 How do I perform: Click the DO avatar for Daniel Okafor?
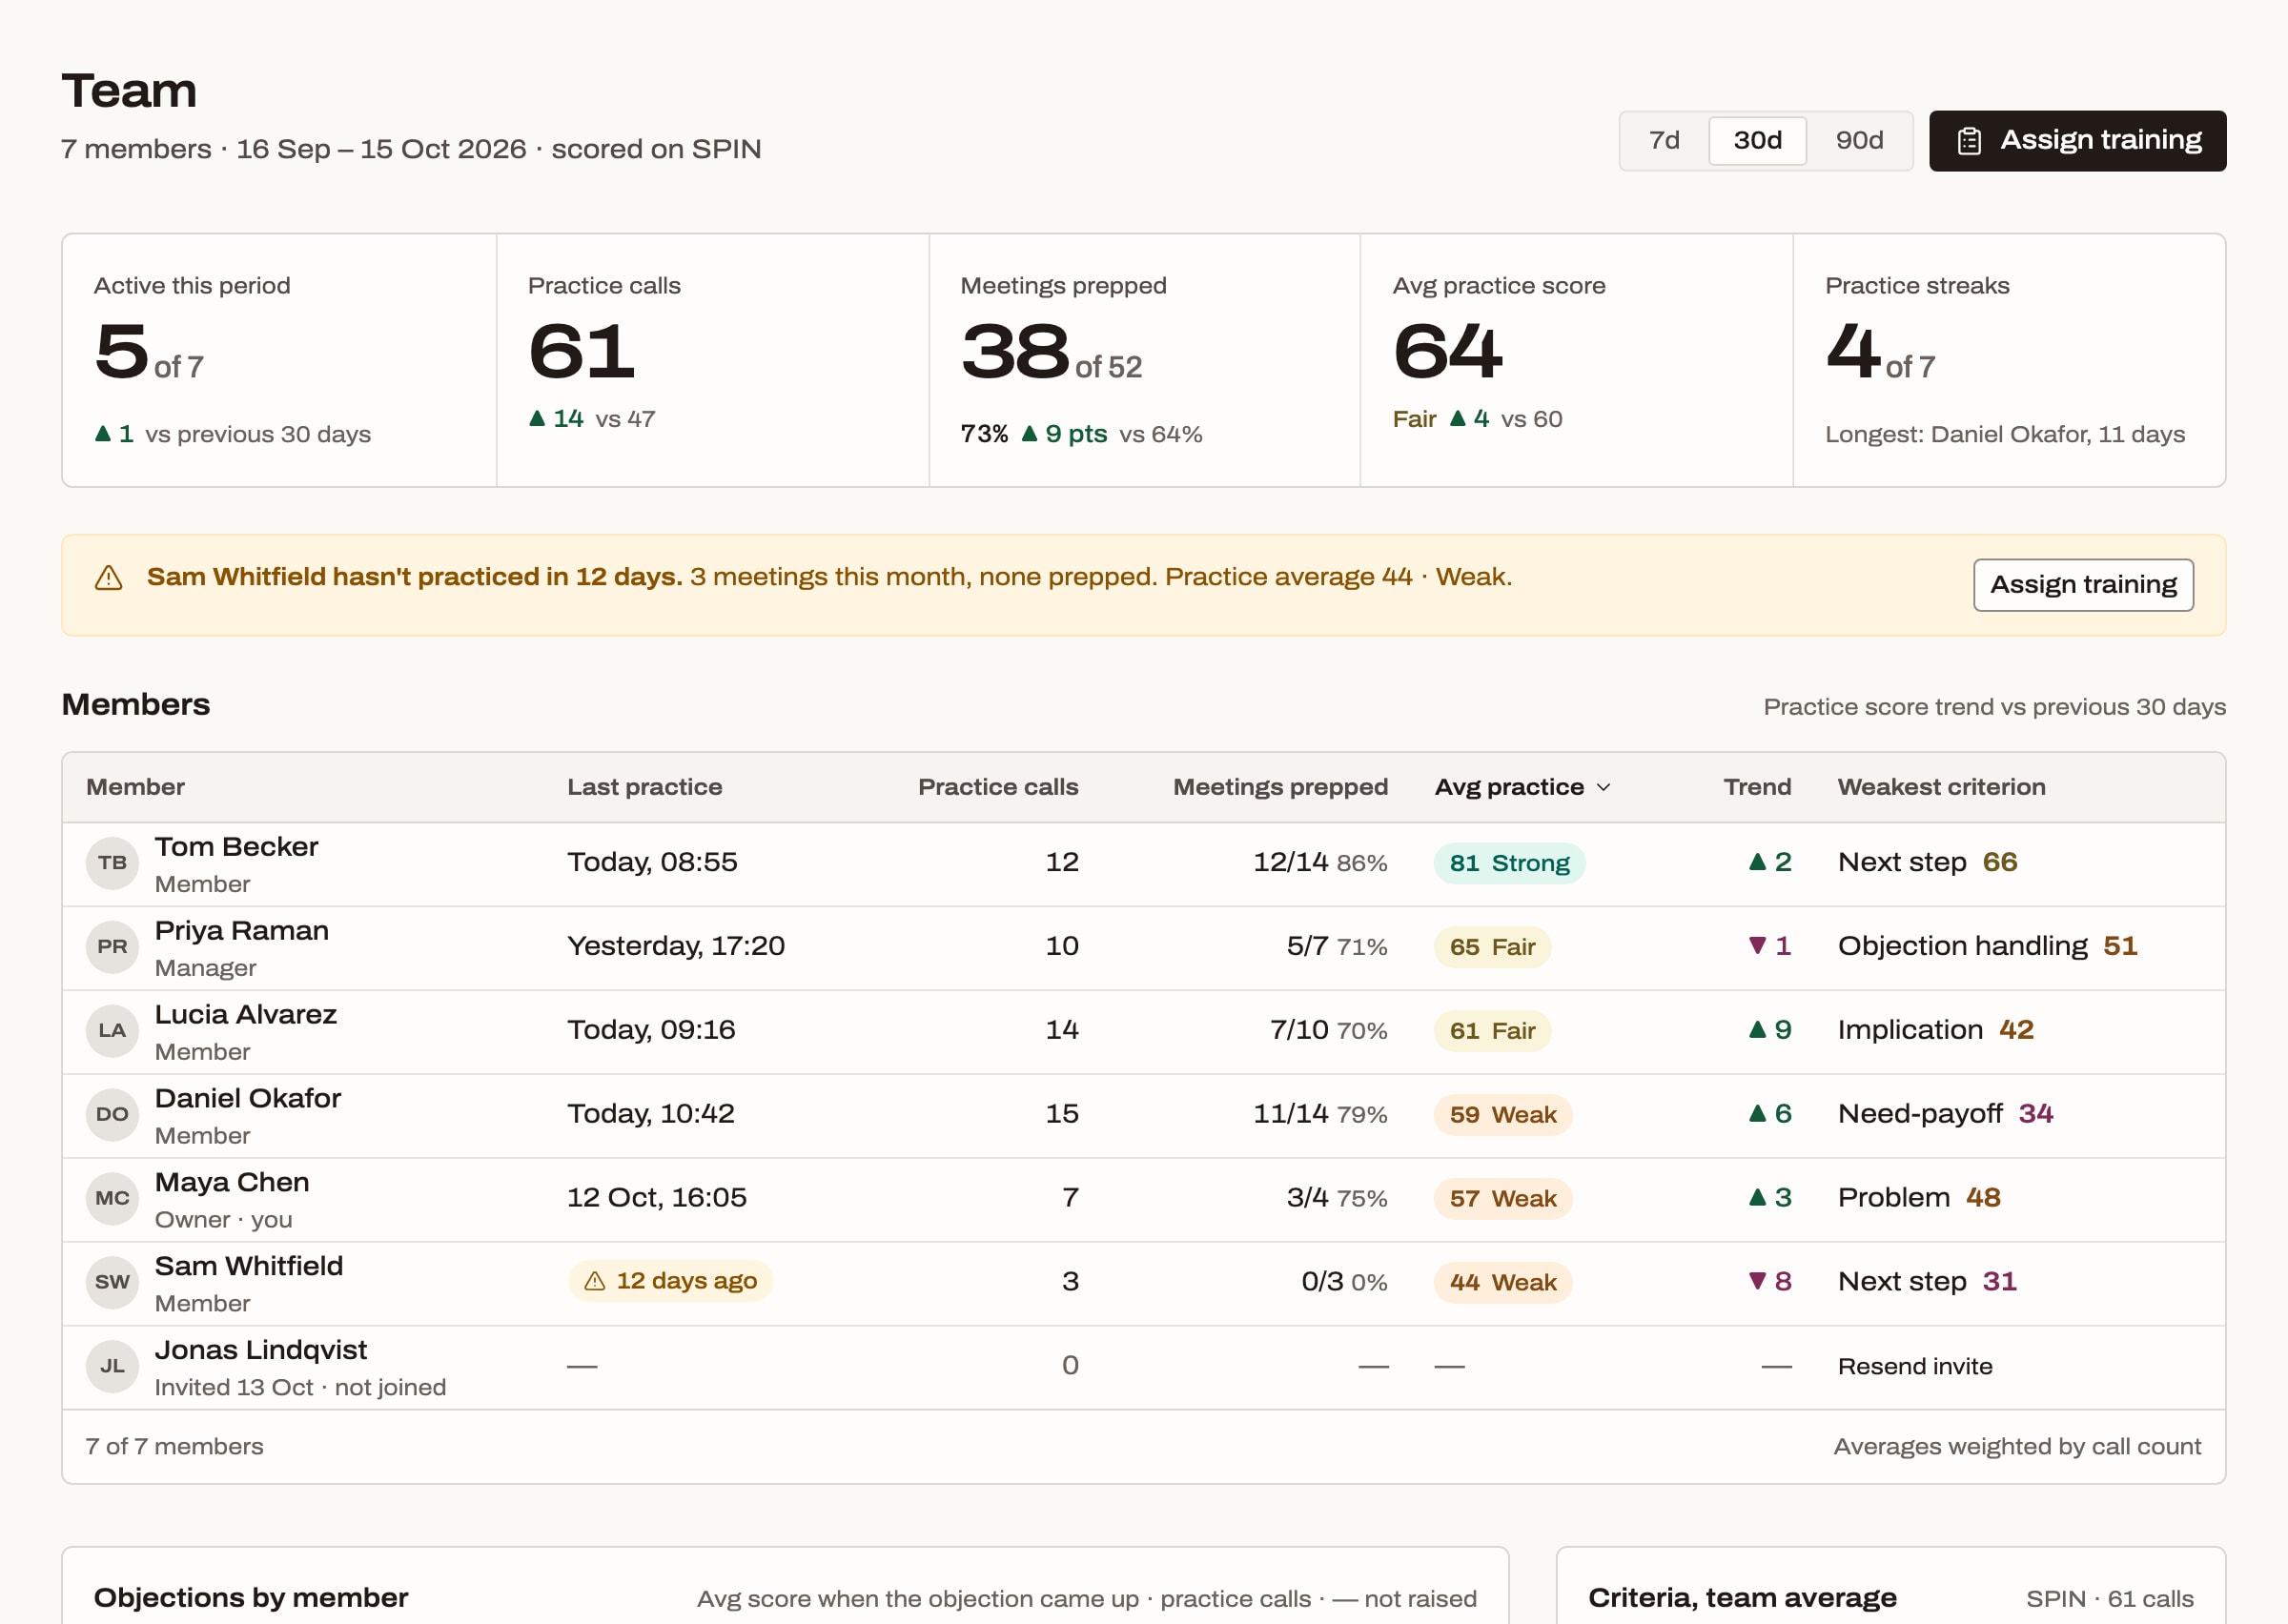(112, 1115)
